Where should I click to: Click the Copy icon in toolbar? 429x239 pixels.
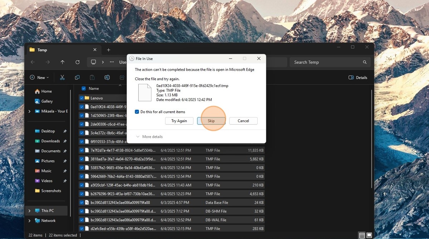click(x=77, y=77)
